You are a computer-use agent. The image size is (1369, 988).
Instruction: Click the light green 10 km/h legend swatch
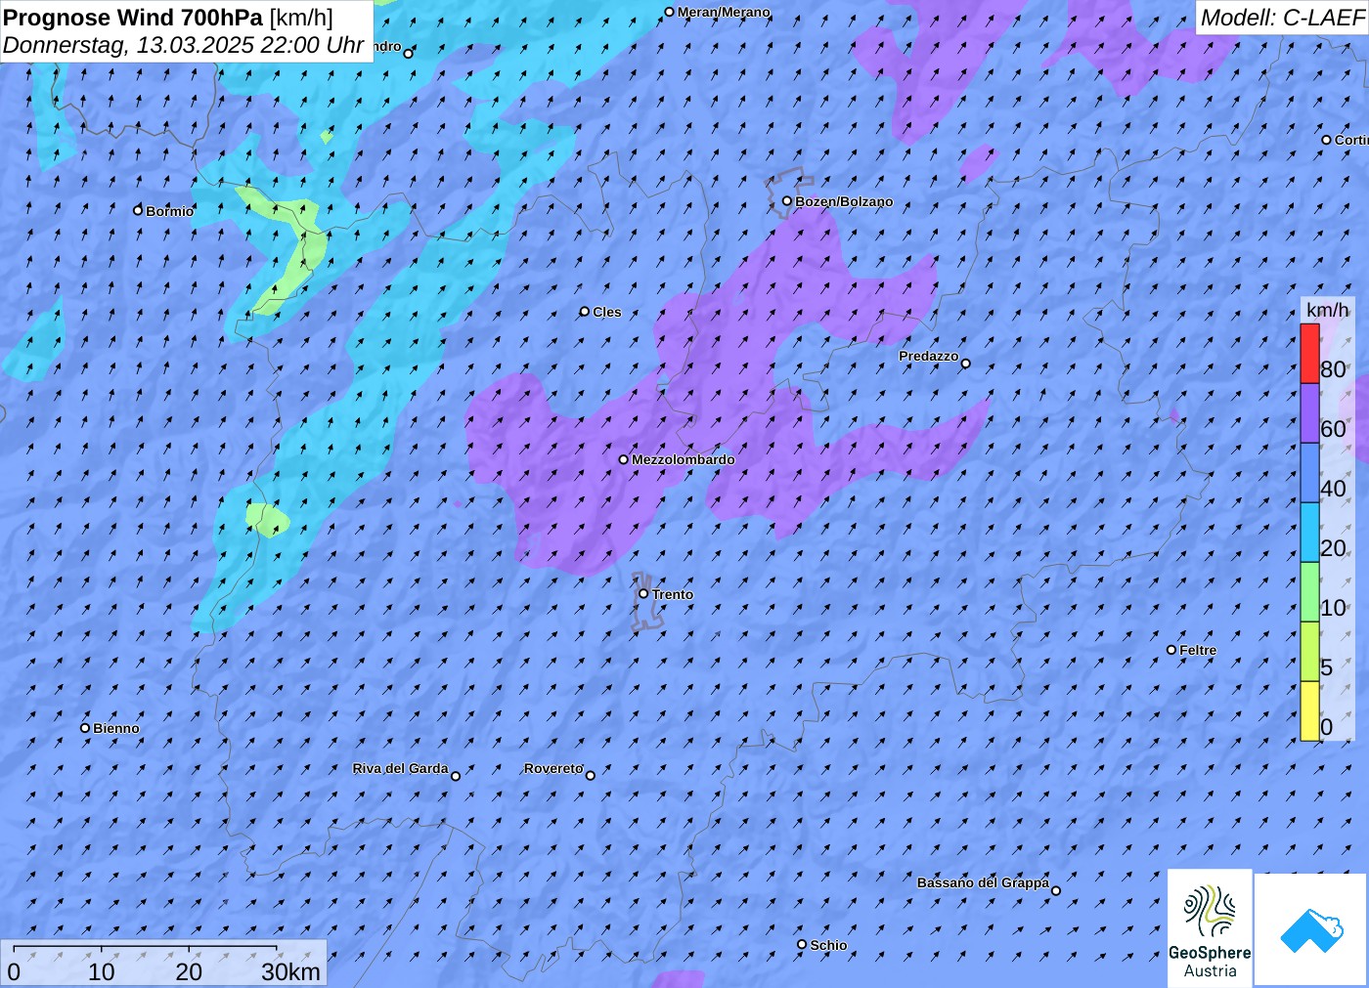coord(1309,592)
